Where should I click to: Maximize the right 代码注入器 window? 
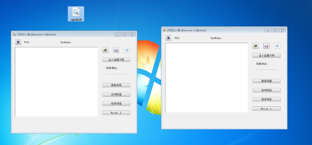tap(275, 30)
